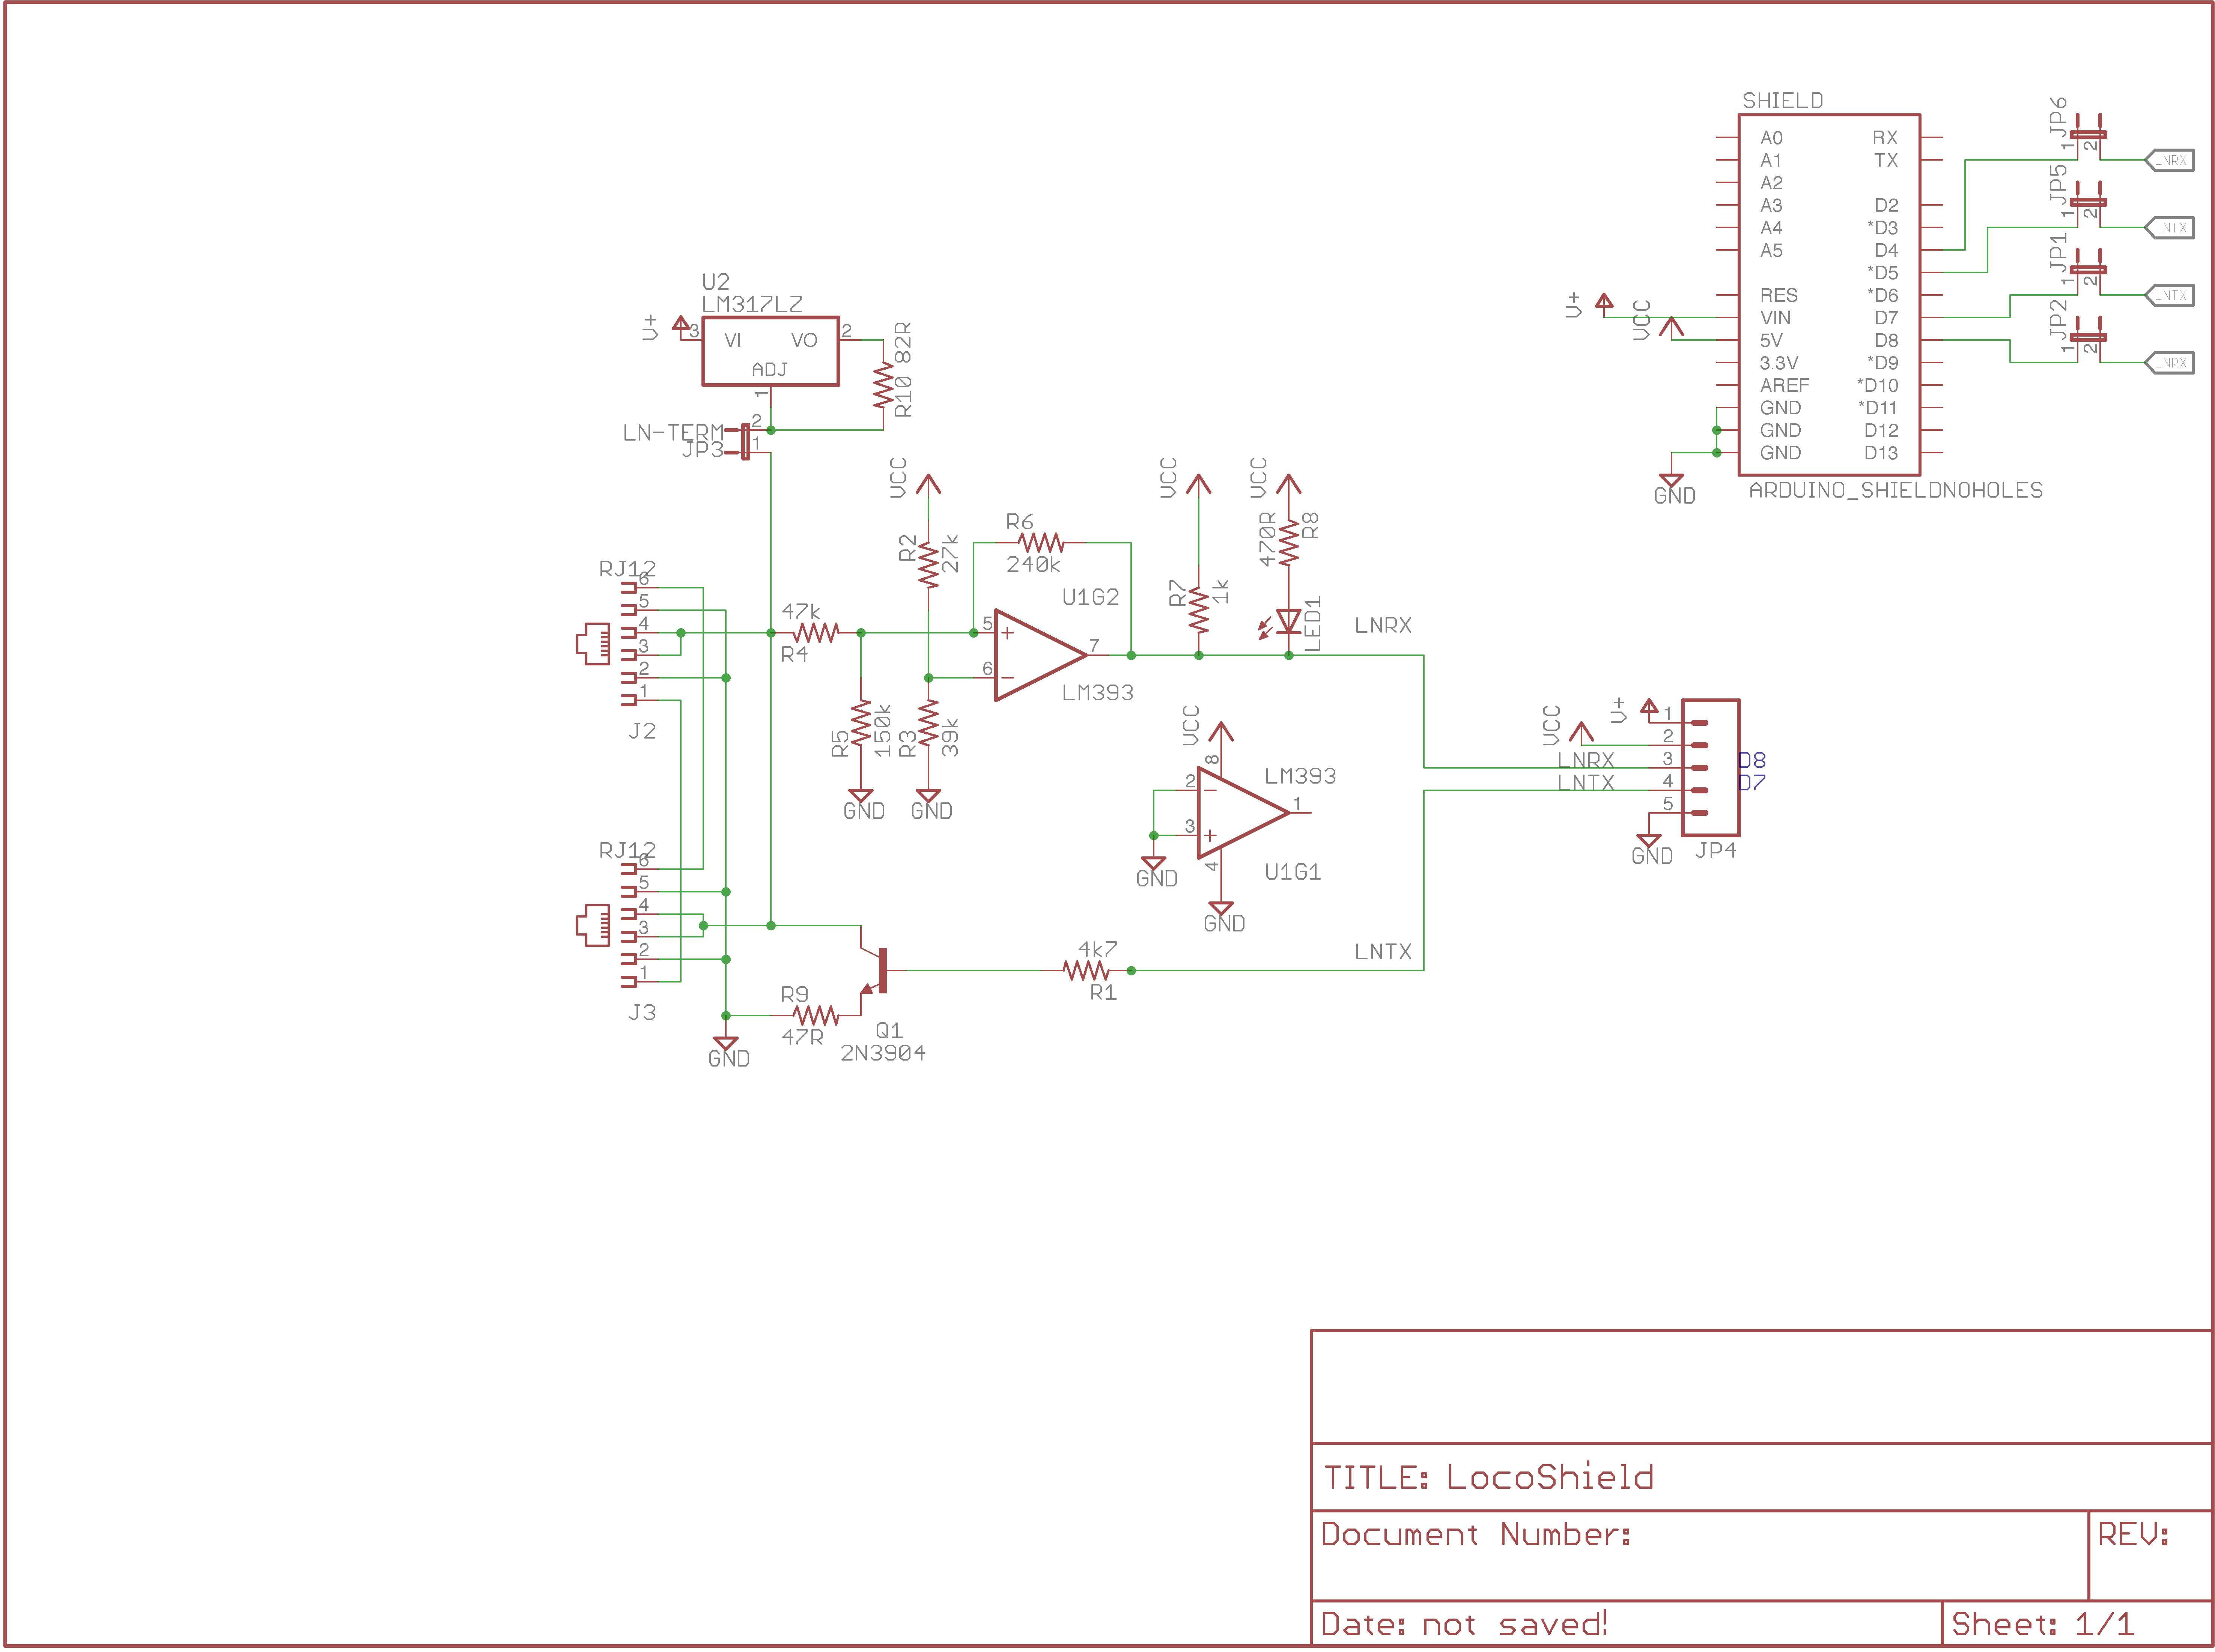The height and width of the screenshot is (1652, 2215).
Task: Select the R1 4k7 resistor
Action: [x=1086, y=970]
